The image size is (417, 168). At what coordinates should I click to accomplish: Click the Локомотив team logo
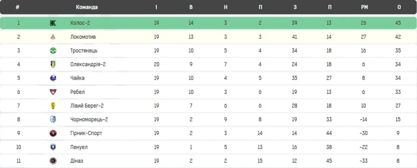tap(53, 37)
